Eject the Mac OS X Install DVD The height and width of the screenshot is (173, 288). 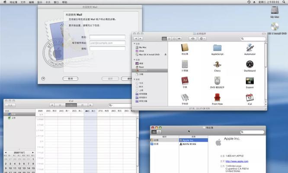coord(166,54)
